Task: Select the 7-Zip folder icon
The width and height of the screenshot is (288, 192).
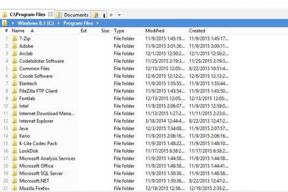Action: coord(15,38)
